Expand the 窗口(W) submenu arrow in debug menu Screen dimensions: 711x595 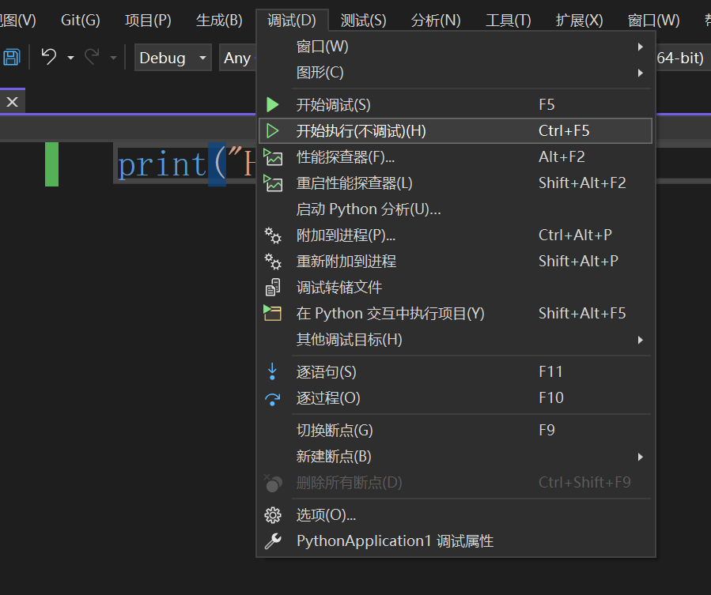pyautogui.click(x=641, y=47)
